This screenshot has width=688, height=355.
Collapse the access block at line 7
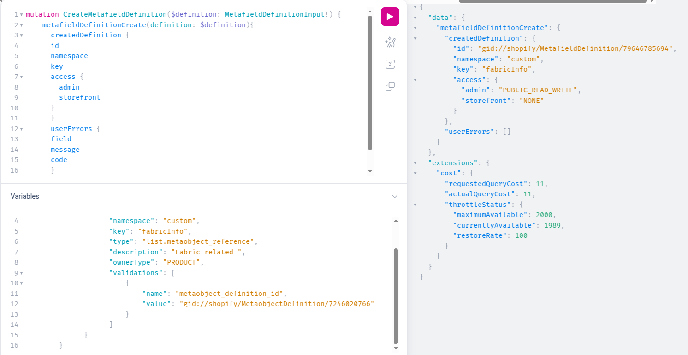pyautogui.click(x=21, y=77)
